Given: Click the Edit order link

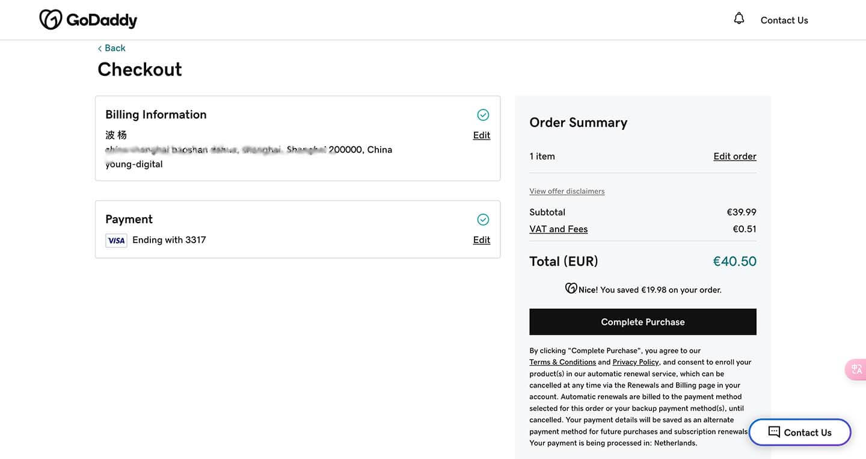Looking at the screenshot, I should [x=735, y=156].
